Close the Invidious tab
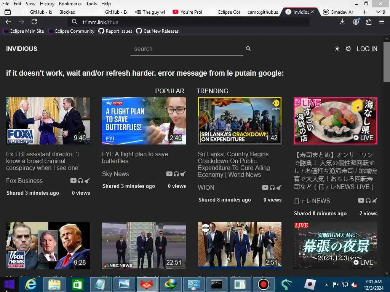This screenshot has width=390, height=292. pyautogui.click(x=312, y=12)
